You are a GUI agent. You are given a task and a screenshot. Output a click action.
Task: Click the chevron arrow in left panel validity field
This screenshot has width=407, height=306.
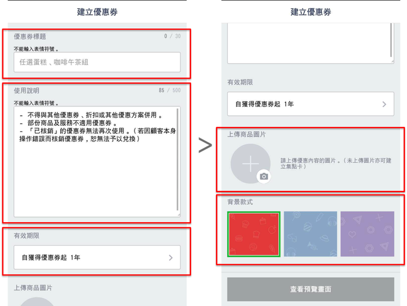(x=170, y=258)
